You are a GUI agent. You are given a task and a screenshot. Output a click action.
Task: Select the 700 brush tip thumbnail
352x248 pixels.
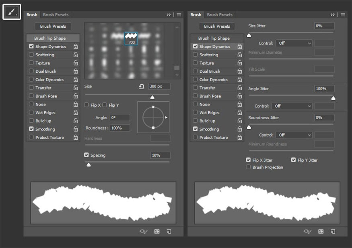[131, 38]
